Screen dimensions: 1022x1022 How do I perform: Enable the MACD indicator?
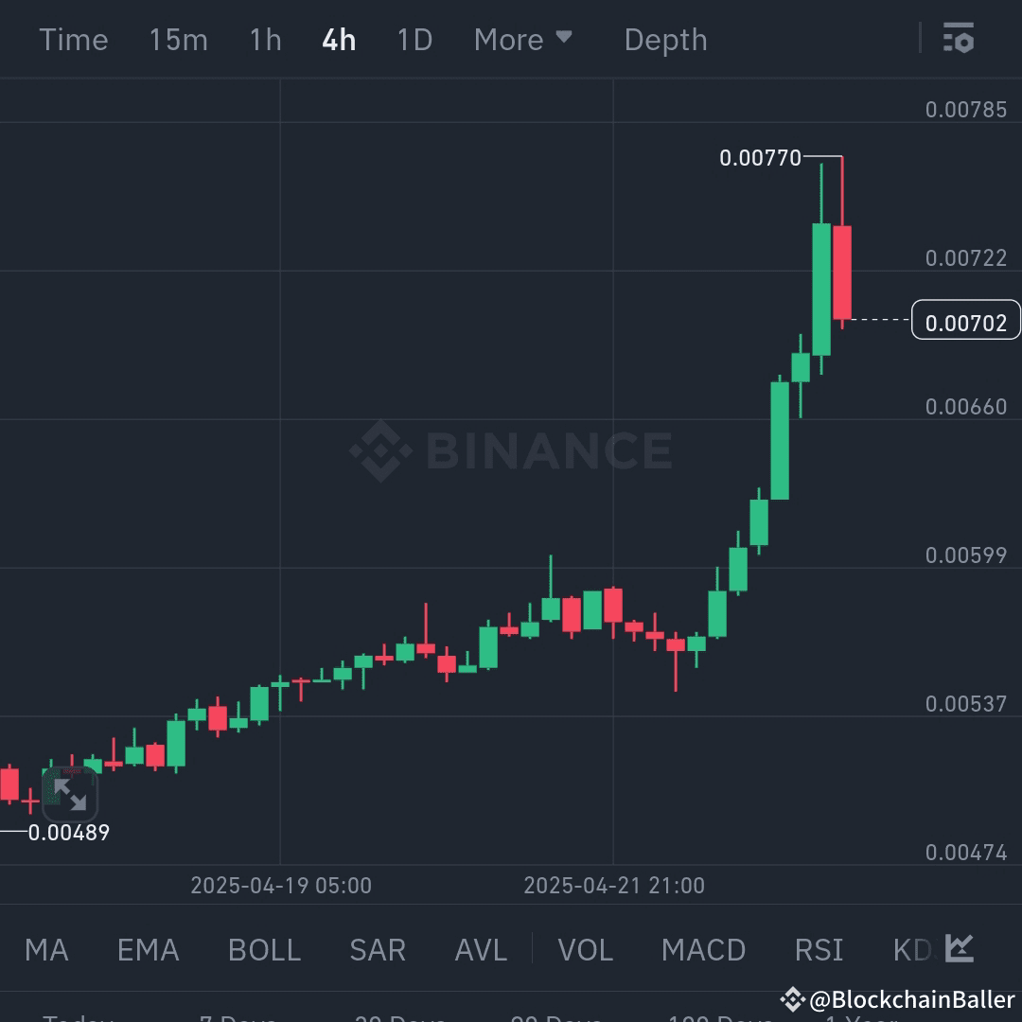coord(704,949)
